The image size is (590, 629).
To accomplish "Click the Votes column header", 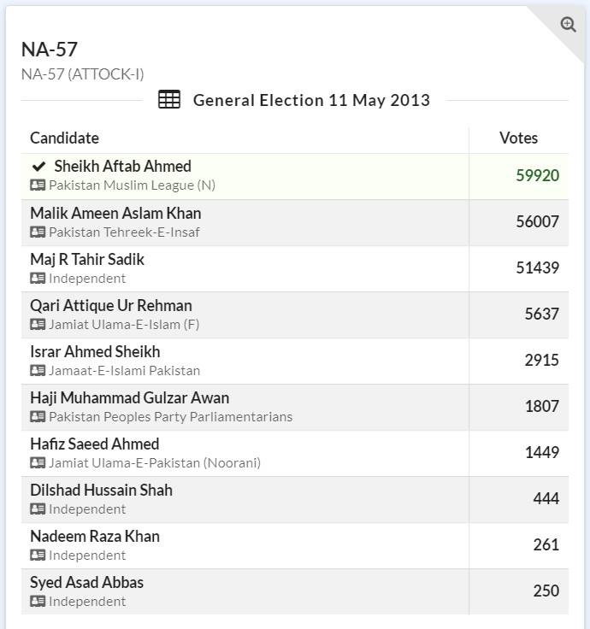I will click(x=518, y=138).
